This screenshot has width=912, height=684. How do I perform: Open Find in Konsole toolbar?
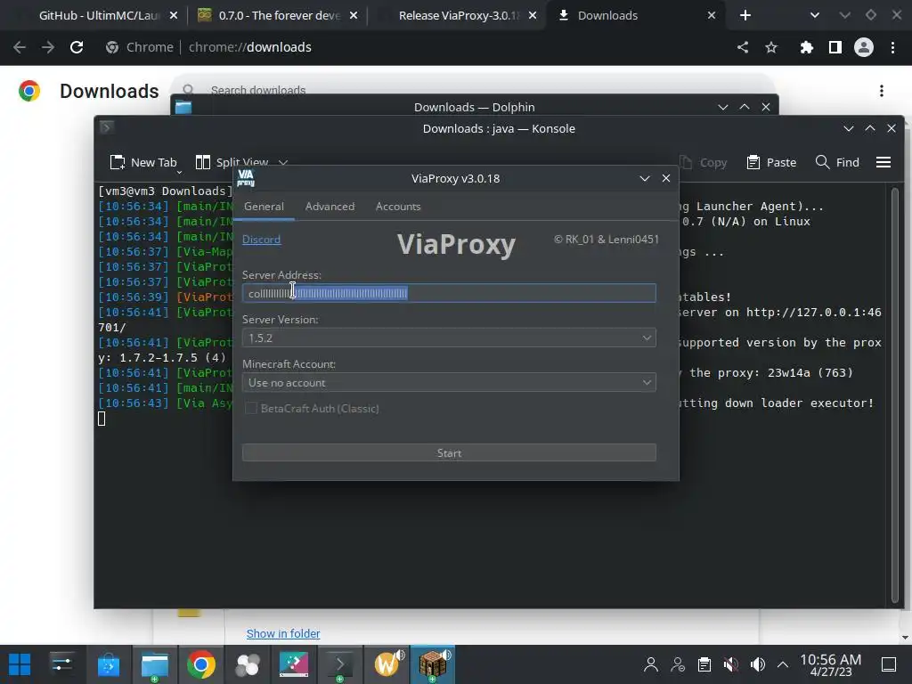837,162
